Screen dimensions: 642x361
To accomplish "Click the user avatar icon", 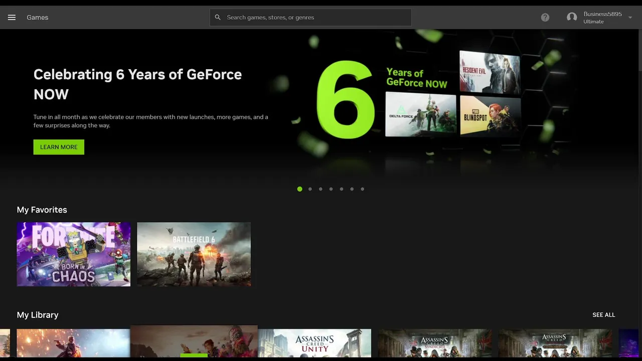I will click(x=572, y=18).
